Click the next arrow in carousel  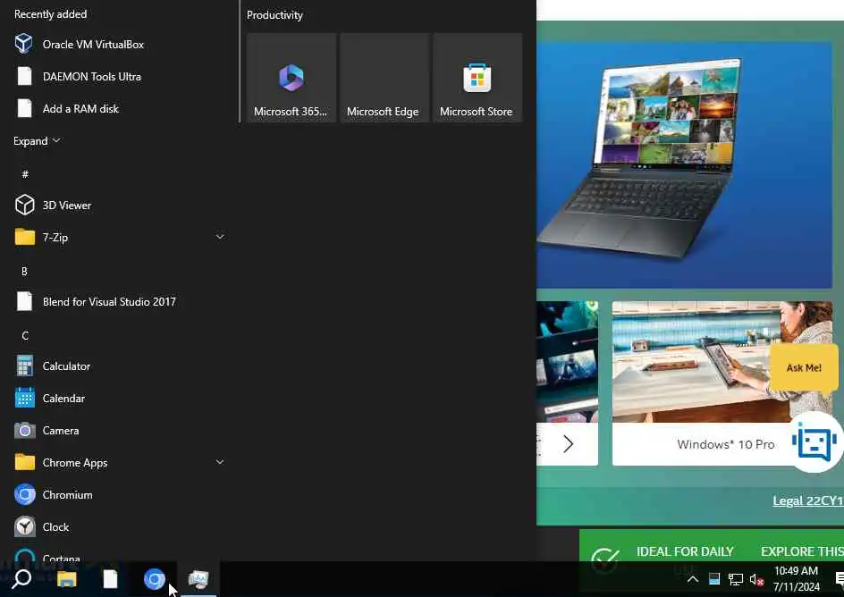568,443
